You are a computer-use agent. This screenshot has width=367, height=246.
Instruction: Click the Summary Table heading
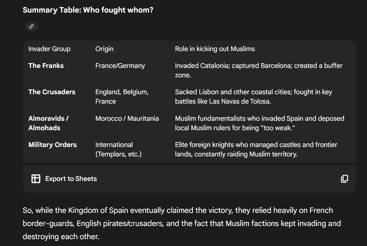[x=88, y=11]
